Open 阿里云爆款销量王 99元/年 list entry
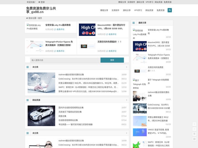 (x=89, y=83)
